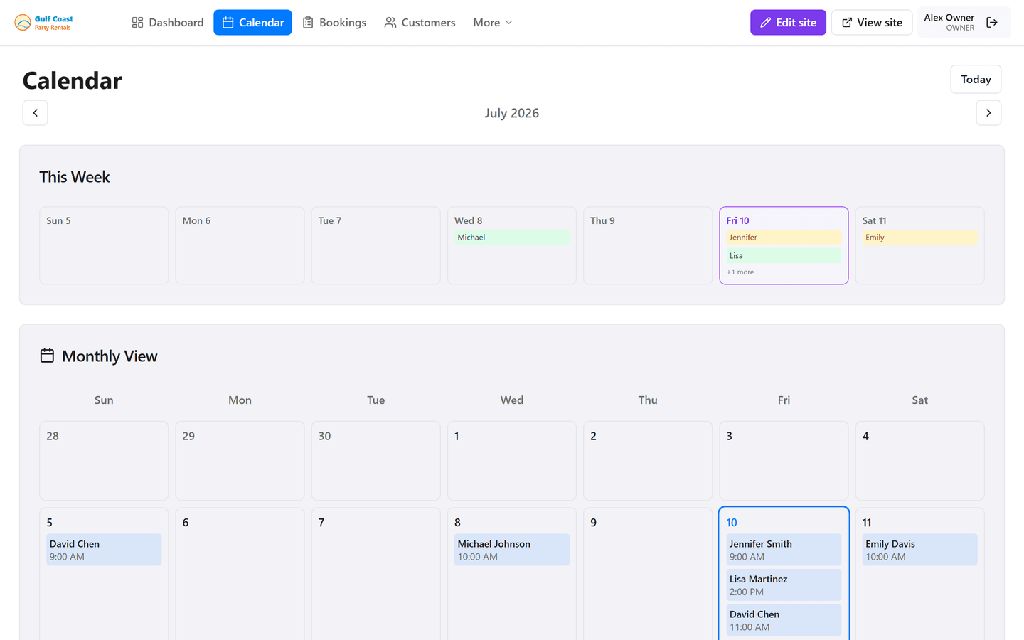Click the log out icon beside Alex Owner

[992, 23]
